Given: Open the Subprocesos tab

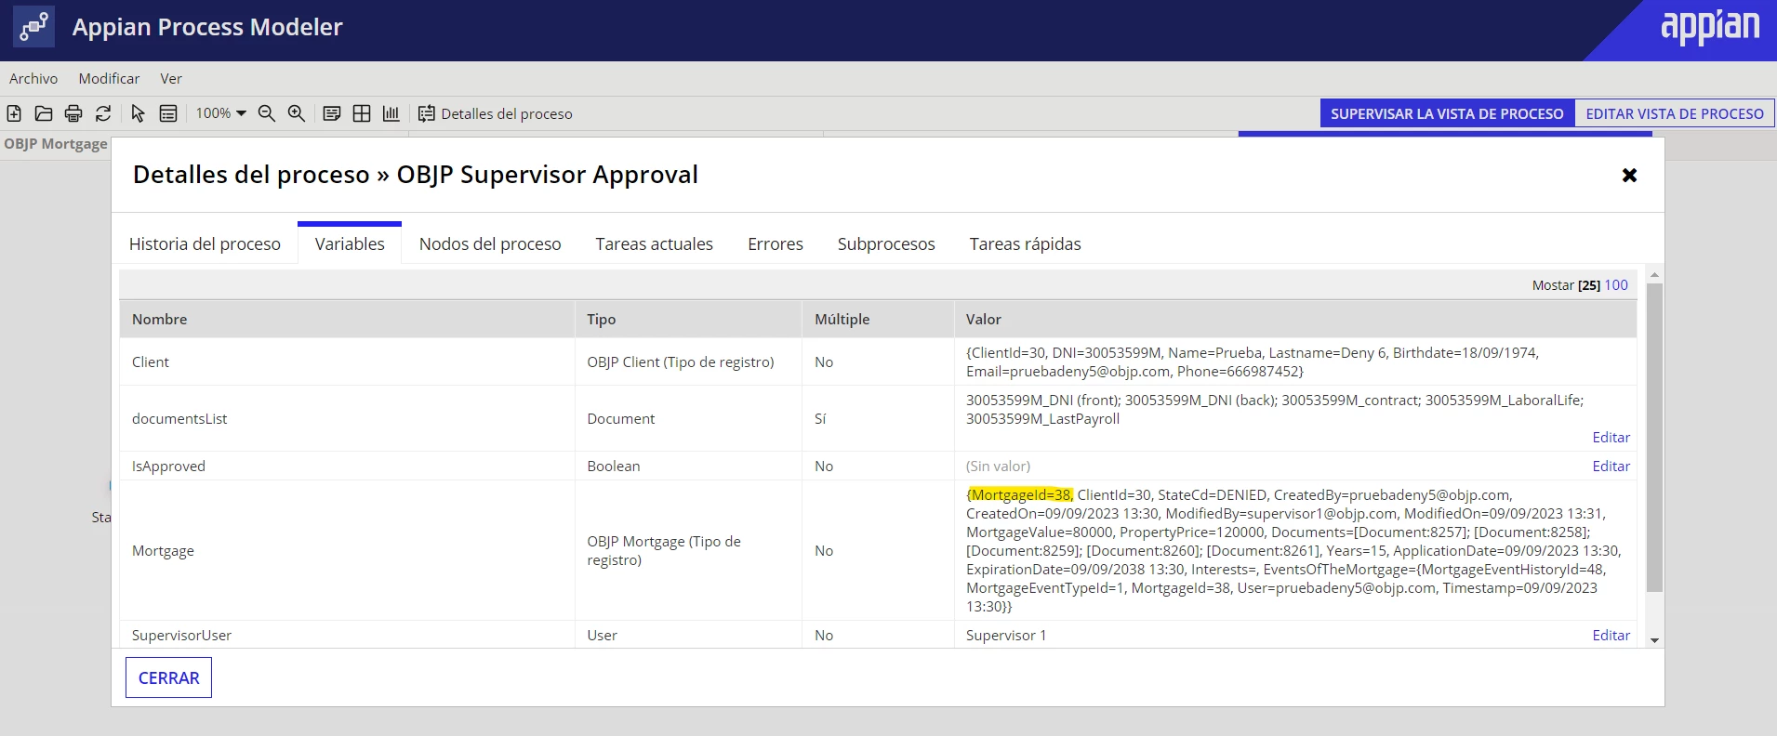Looking at the screenshot, I should tap(886, 243).
